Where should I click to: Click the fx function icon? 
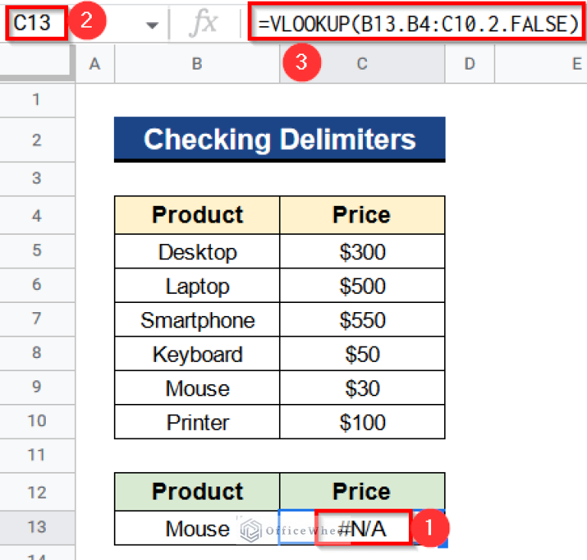(203, 24)
